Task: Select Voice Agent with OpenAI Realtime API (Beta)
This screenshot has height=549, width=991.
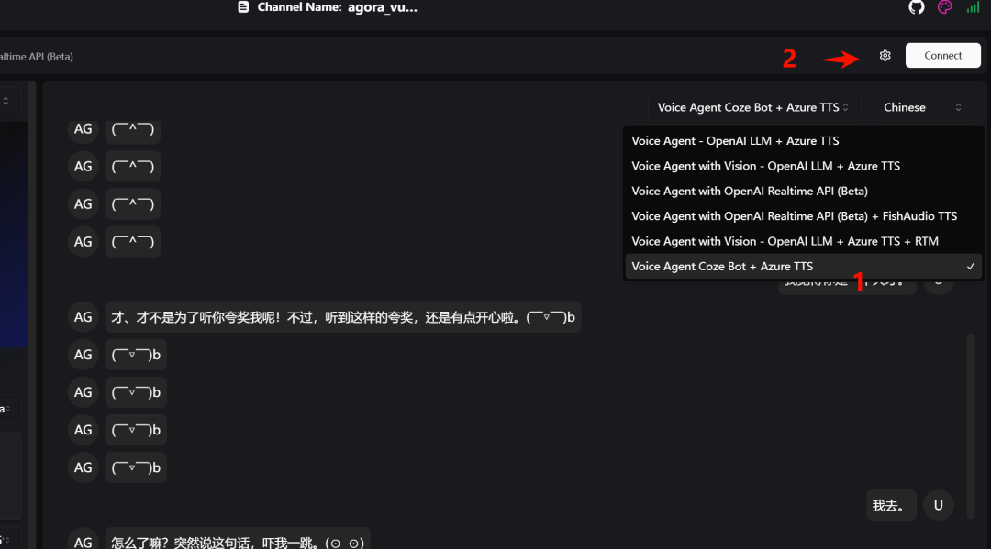Action: pos(803,192)
